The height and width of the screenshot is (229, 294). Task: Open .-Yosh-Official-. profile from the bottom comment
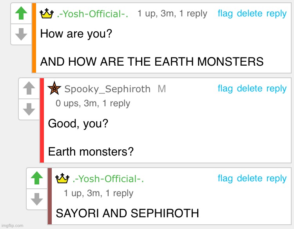[x=109, y=179]
